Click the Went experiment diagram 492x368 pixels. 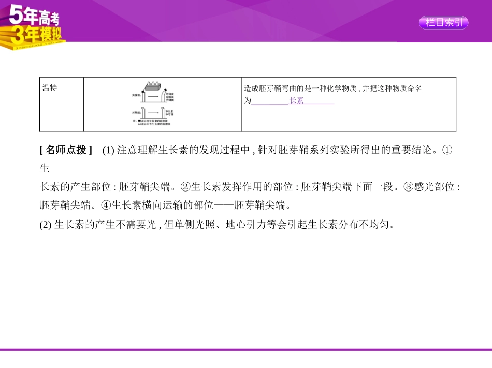point(153,104)
